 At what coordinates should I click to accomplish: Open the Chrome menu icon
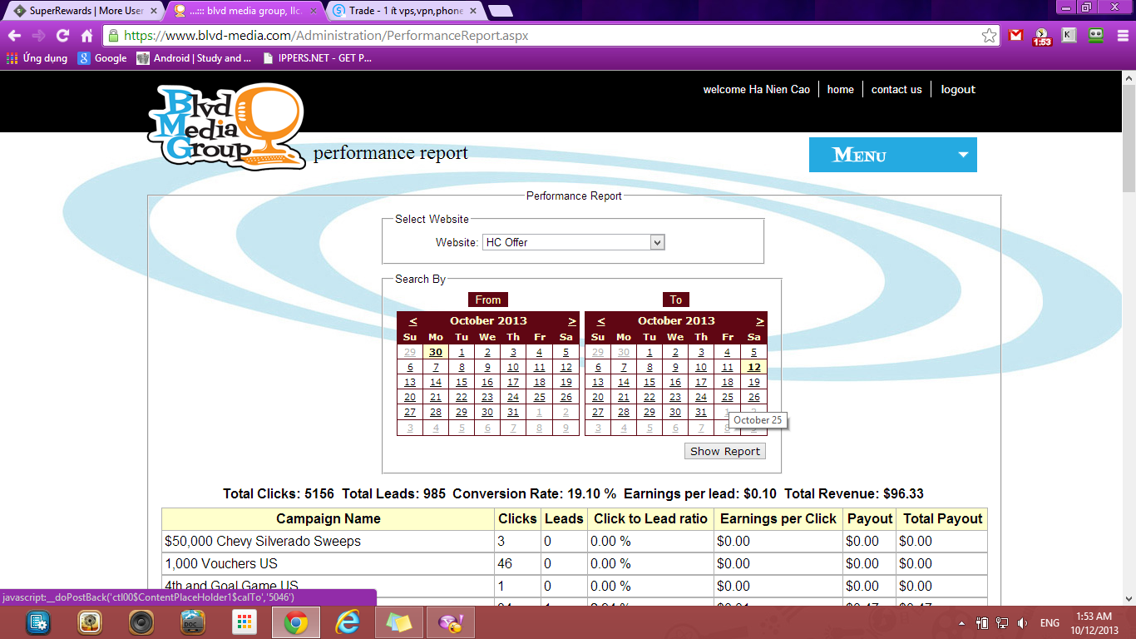tap(1121, 36)
